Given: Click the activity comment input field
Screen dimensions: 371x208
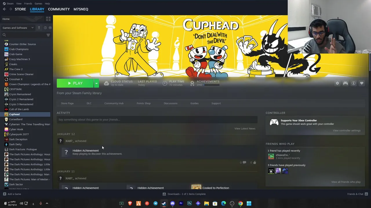Looking at the screenshot, I should pos(157,120).
